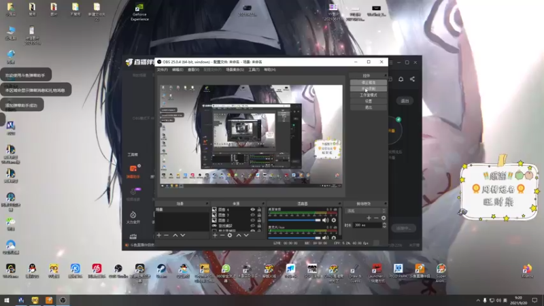Show hidden system tray icons chevron
Viewport: 544px width, 306px height.
point(478,301)
